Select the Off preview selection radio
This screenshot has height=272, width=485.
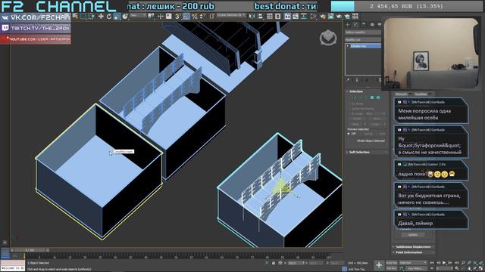pos(349,134)
